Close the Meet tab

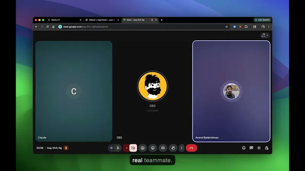tap(156, 20)
